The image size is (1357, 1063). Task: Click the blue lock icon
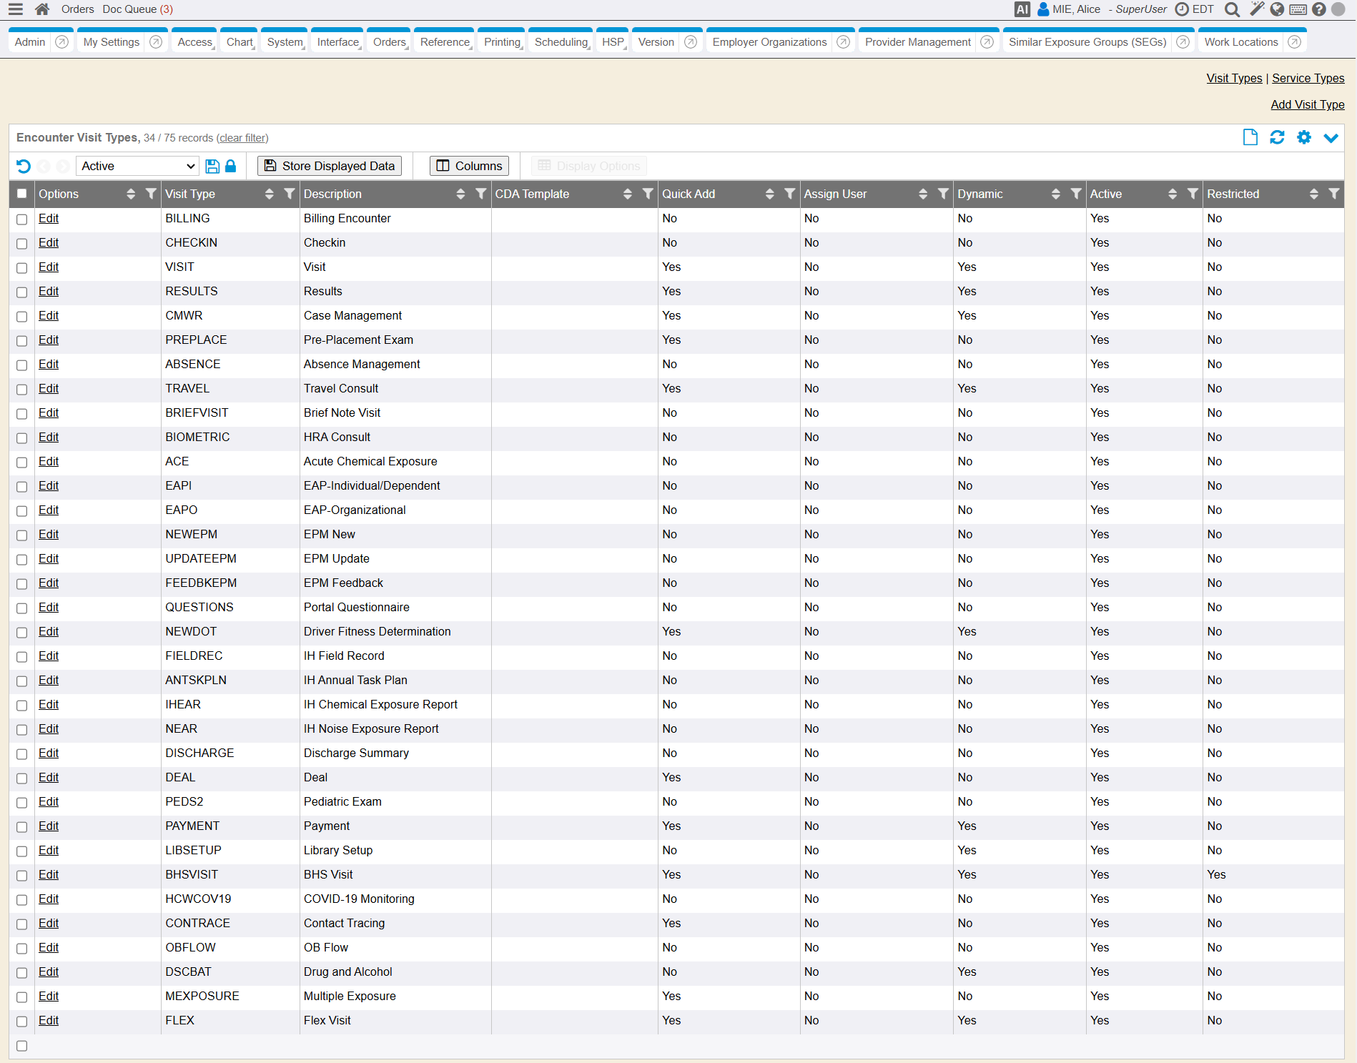click(230, 166)
